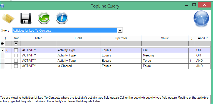The image size is (213, 104).
Task: Click ACTIVITY table cell in Call row
Action: click(x=38, y=50)
